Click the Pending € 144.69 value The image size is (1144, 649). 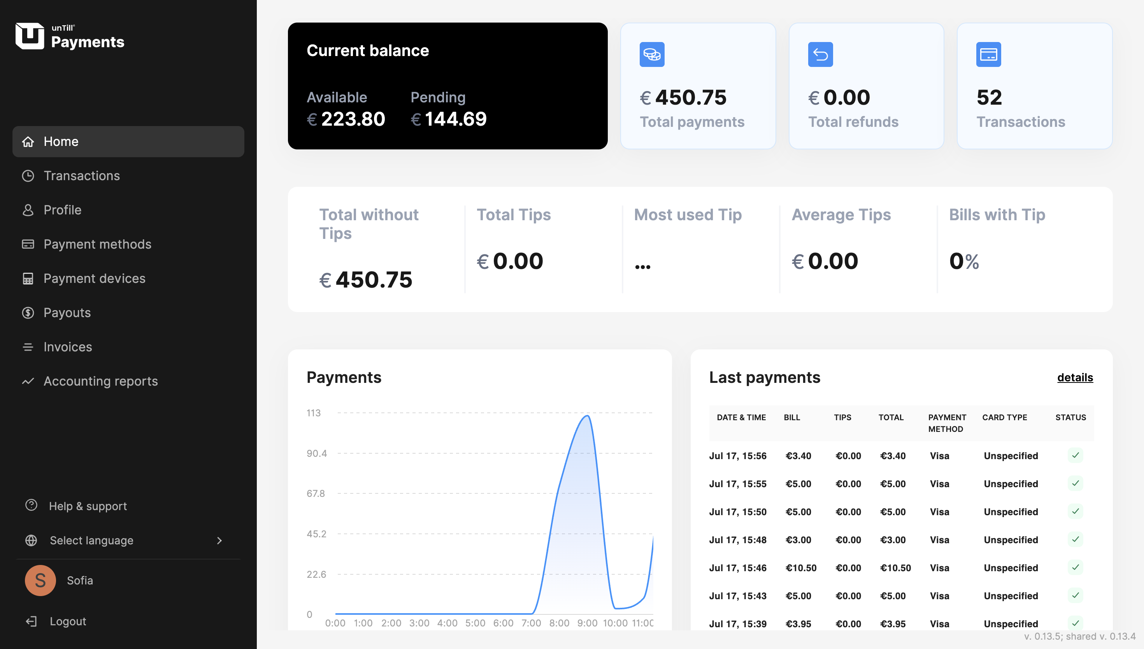pos(448,119)
